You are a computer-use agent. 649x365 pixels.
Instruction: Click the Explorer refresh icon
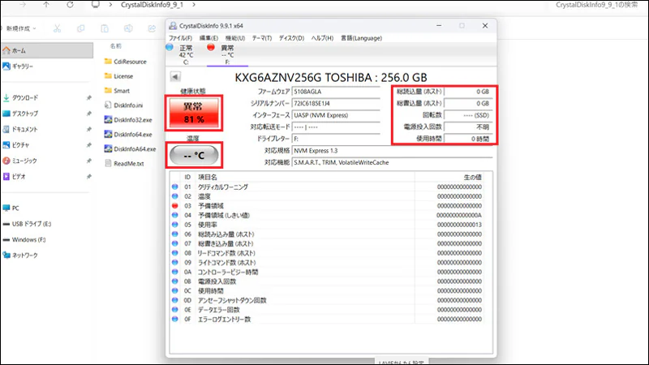coord(71,5)
